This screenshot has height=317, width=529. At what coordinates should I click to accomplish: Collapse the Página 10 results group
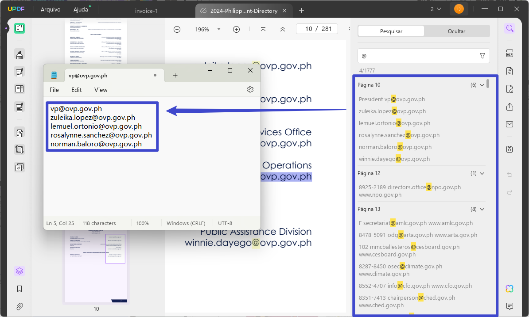pyautogui.click(x=482, y=85)
